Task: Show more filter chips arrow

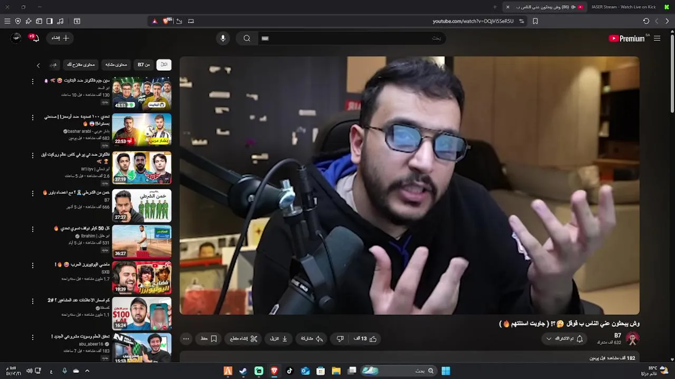Action: 38,65
